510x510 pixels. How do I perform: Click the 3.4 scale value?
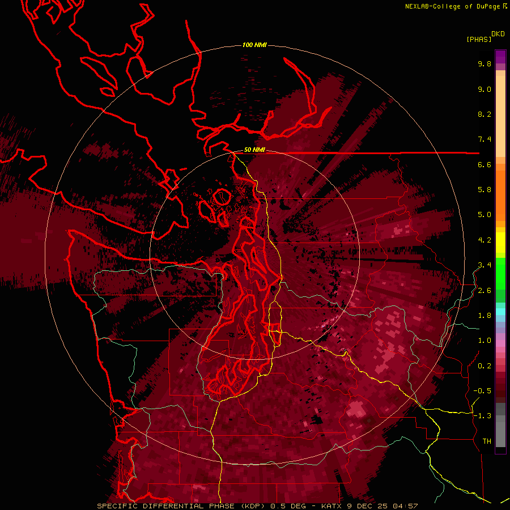(x=484, y=265)
